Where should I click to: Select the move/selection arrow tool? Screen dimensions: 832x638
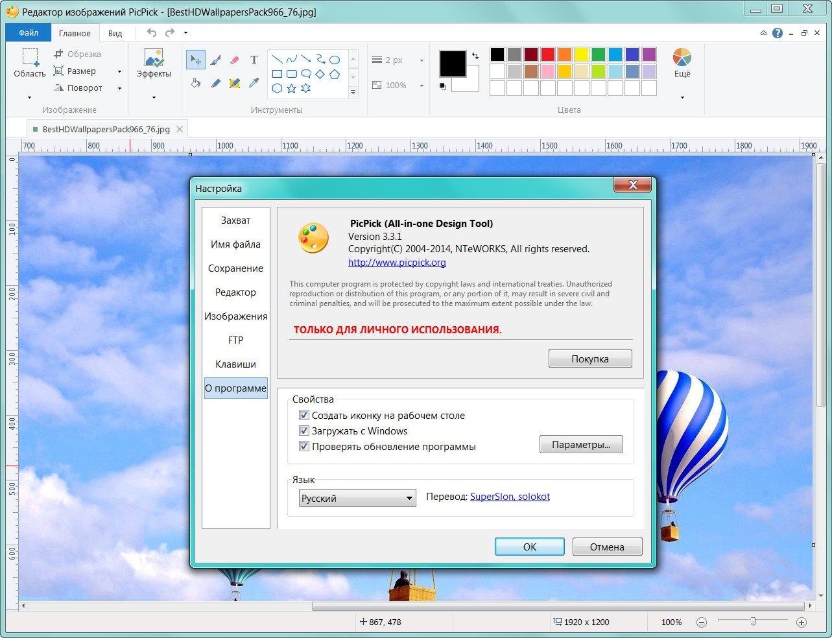195,60
